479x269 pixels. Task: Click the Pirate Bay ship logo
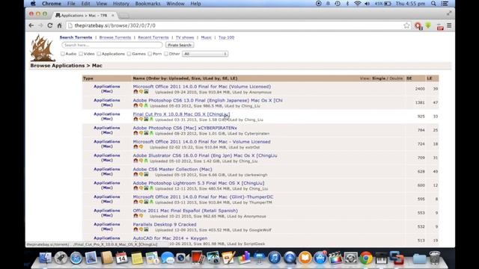pos(43,48)
